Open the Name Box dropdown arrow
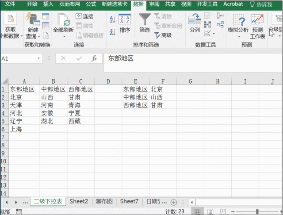The height and width of the screenshot is (215, 283). pos(39,58)
